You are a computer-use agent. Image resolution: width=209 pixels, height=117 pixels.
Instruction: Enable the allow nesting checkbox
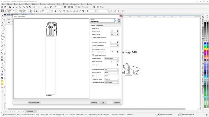93,55
